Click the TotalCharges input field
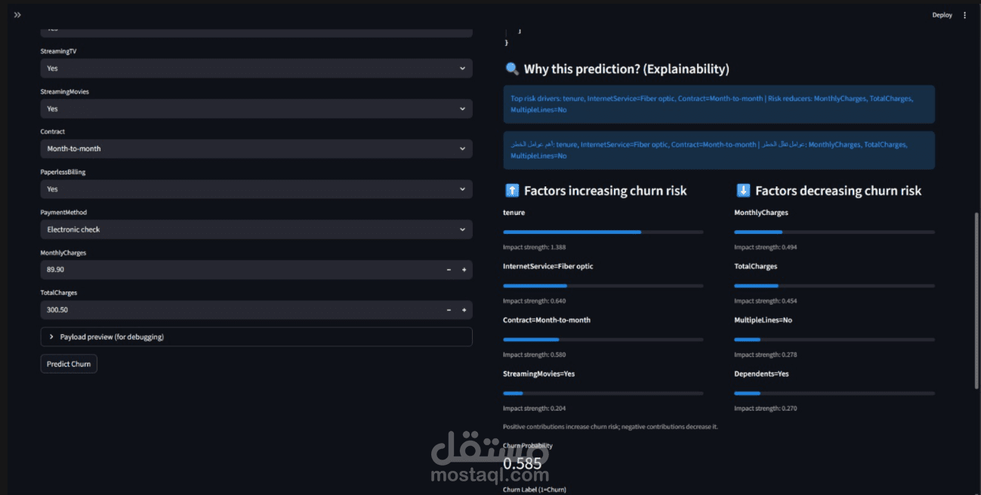The image size is (981, 495). click(240, 310)
